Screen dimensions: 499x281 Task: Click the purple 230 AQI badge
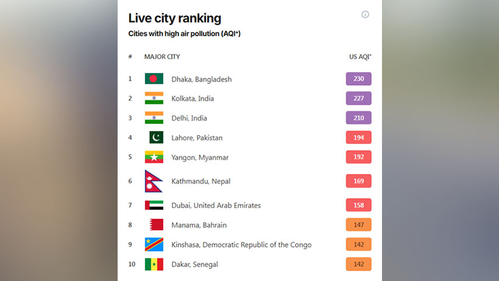pyautogui.click(x=359, y=79)
